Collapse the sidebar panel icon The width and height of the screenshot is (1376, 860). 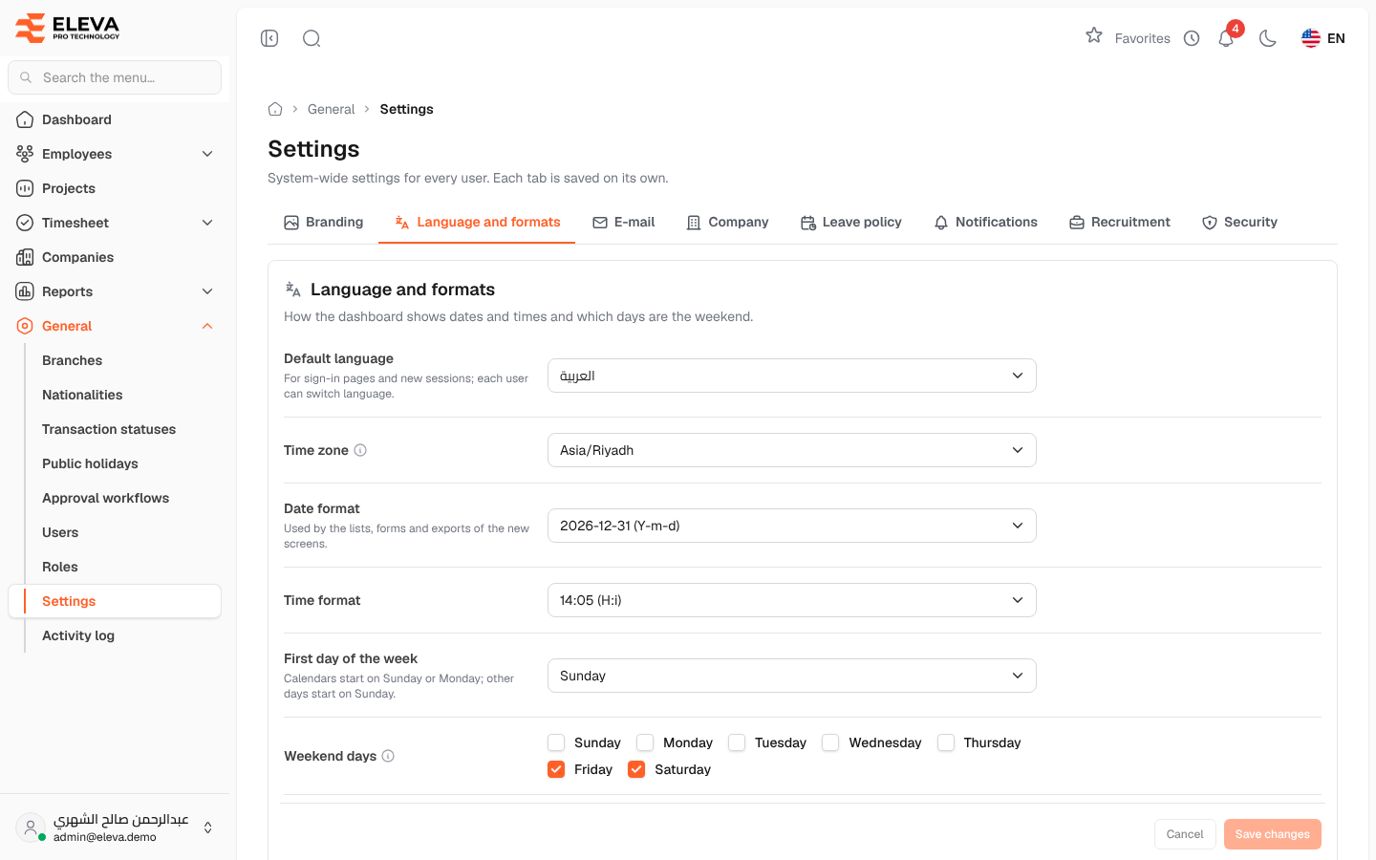pos(269,38)
